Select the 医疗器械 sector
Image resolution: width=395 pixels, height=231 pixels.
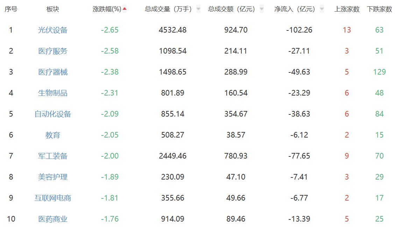52,72
